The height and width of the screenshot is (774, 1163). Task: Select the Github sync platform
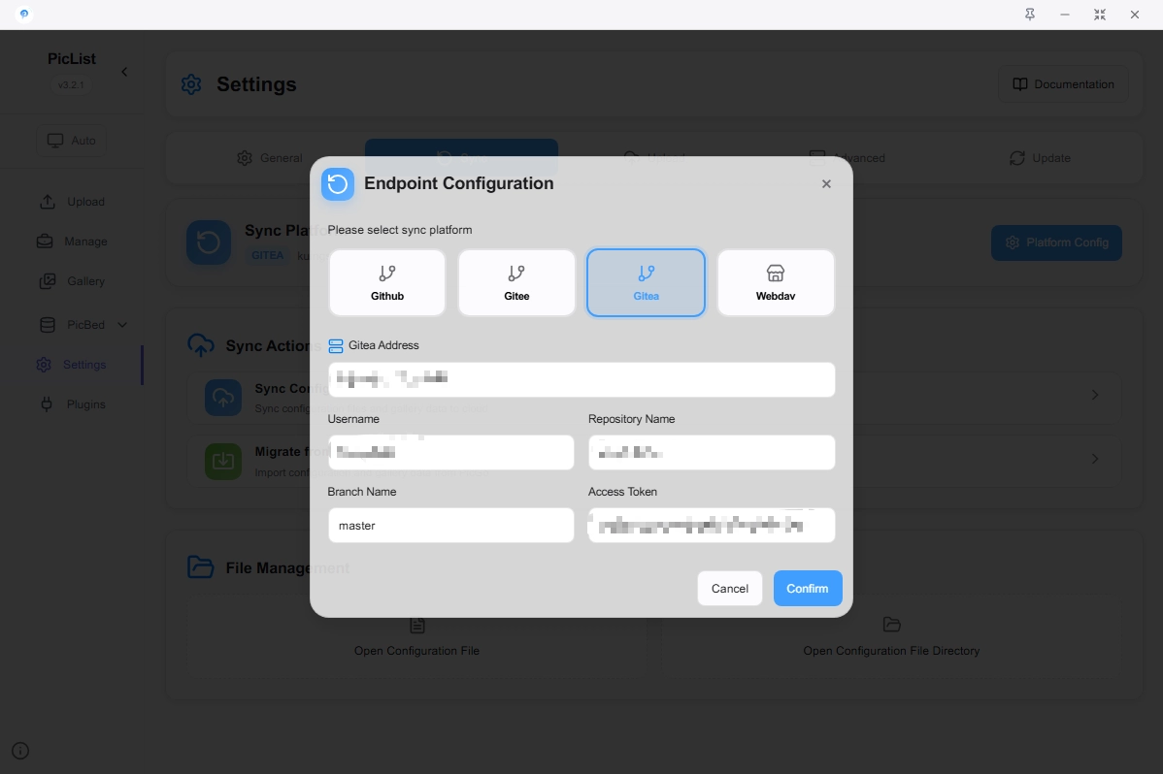point(386,282)
